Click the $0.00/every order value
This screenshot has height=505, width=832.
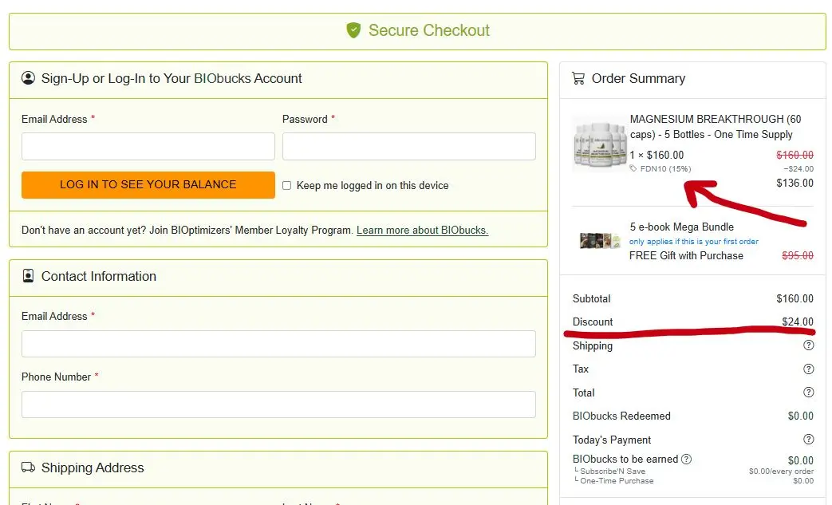(x=781, y=471)
